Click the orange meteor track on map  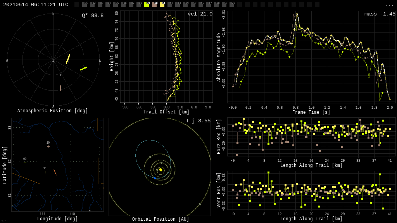55,172
